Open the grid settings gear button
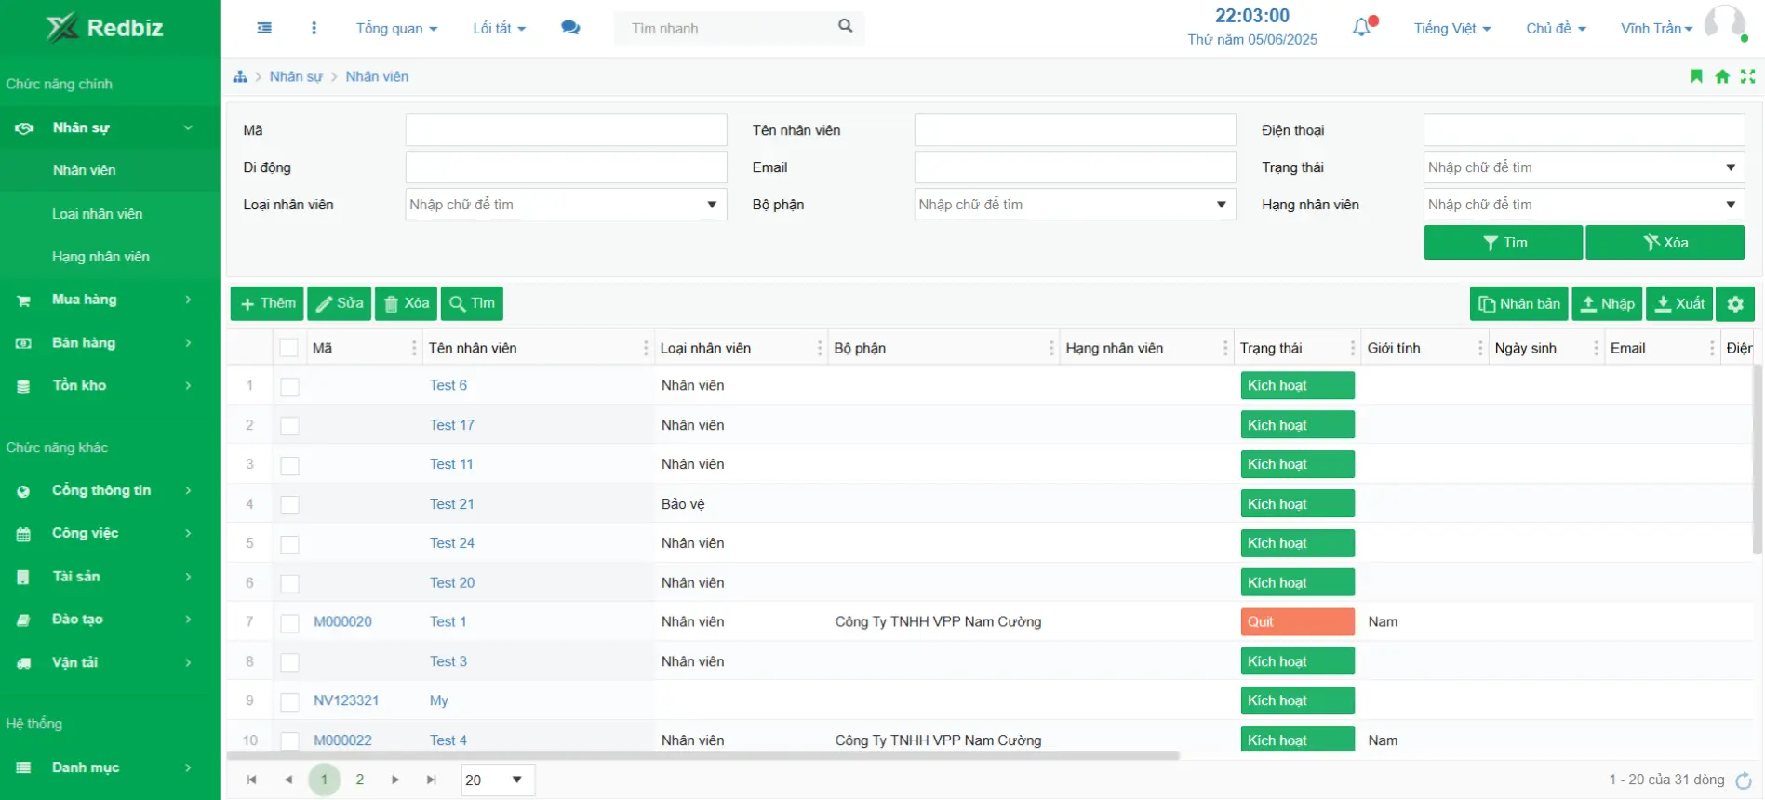Viewport: 1765px width, 800px height. click(1735, 303)
